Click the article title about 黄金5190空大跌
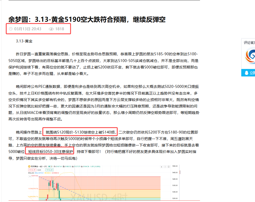The width and height of the screenshot is (255, 202). (x=87, y=19)
